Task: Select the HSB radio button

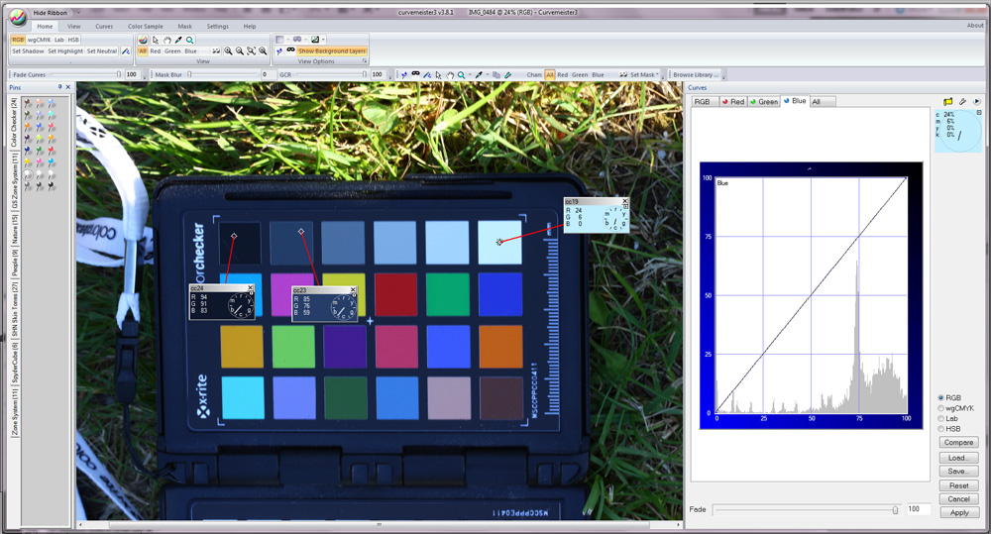Action: click(x=941, y=428)
